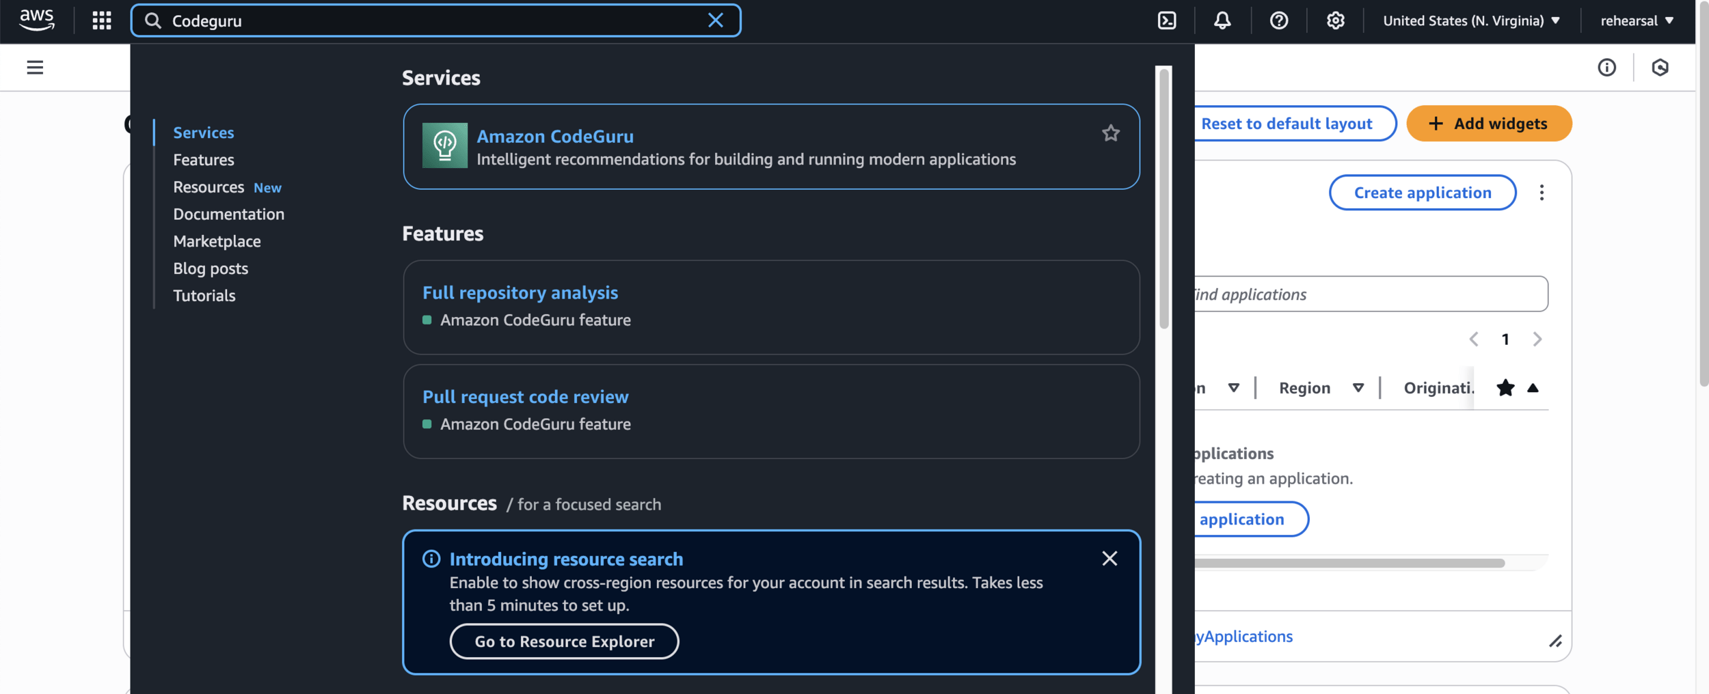Open the myApplications footer link
The width and height of the screenshot is (1709, 694).
[1243, 637]
